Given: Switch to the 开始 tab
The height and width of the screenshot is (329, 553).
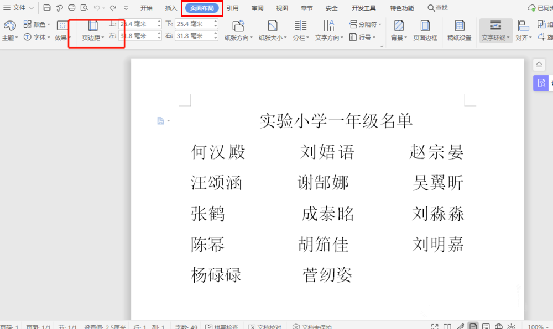Looking at the screenshot, I should pos(147,8).
